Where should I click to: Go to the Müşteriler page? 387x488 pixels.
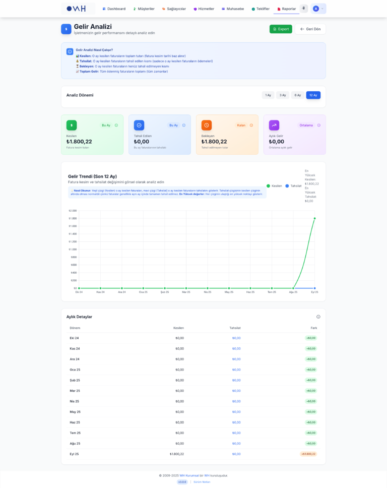tap(144, 9)
